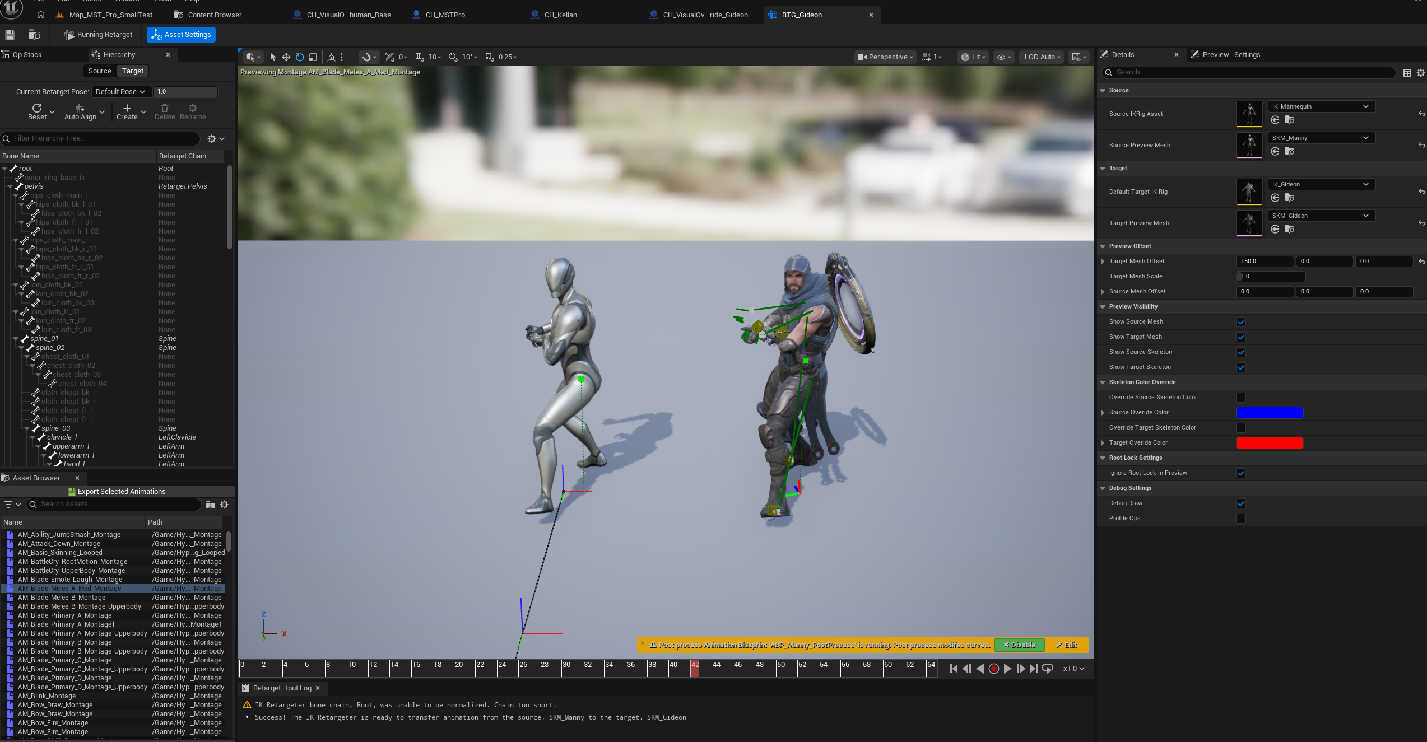
Task: Open the IK_Mannequin source IK rig dropdown
Action: point(1321,106)
